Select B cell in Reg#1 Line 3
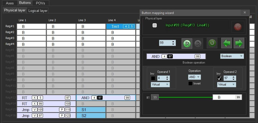This screenshot has width=258, height=123. coord(91,27)
